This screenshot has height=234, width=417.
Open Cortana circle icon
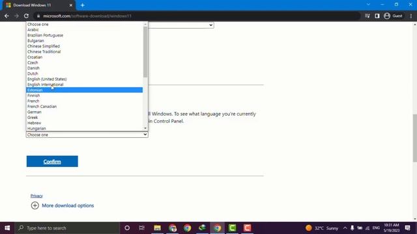pyautogui.click(x=127, y=228)
